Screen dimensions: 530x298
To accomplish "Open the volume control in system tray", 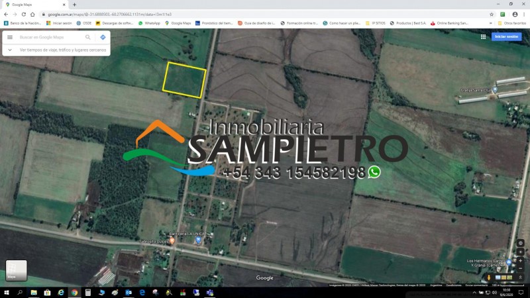I will [x=494, y=293].
